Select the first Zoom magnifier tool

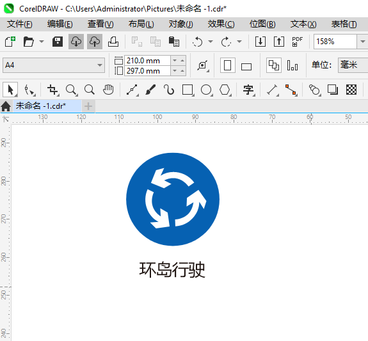[x=71, y=90]
